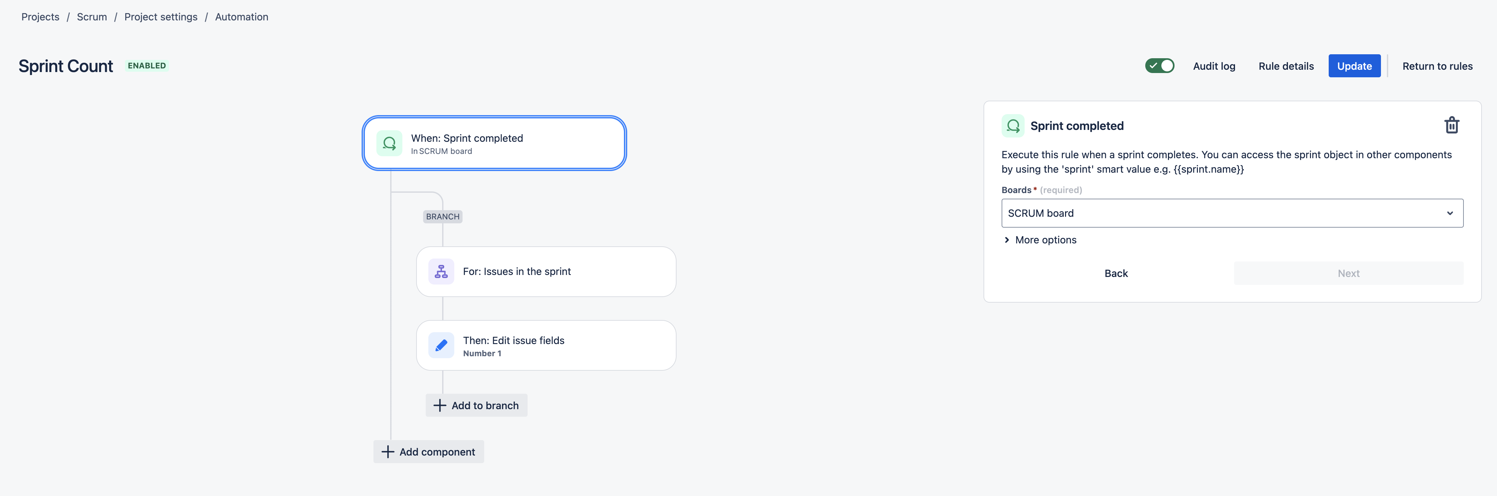Screen dimensions: 1497x496
Task: Navigate to Project settings breadcrumb
Action: (161, 17)
